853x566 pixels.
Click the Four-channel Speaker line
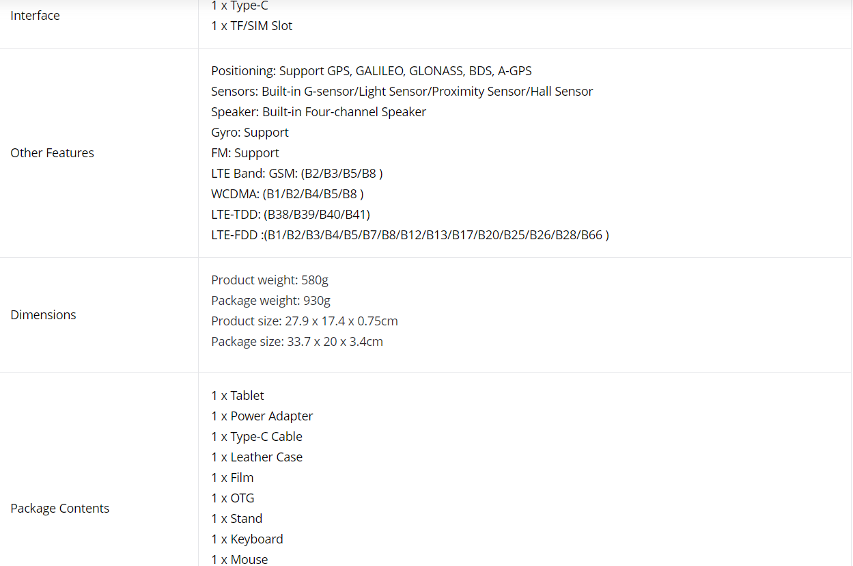tap(319, 112)
